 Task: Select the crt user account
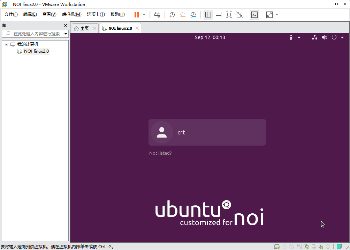[x=207, y=132]
